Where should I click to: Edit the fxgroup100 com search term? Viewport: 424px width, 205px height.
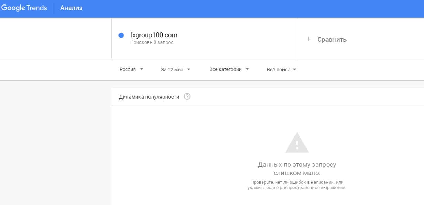click(154, 35)
